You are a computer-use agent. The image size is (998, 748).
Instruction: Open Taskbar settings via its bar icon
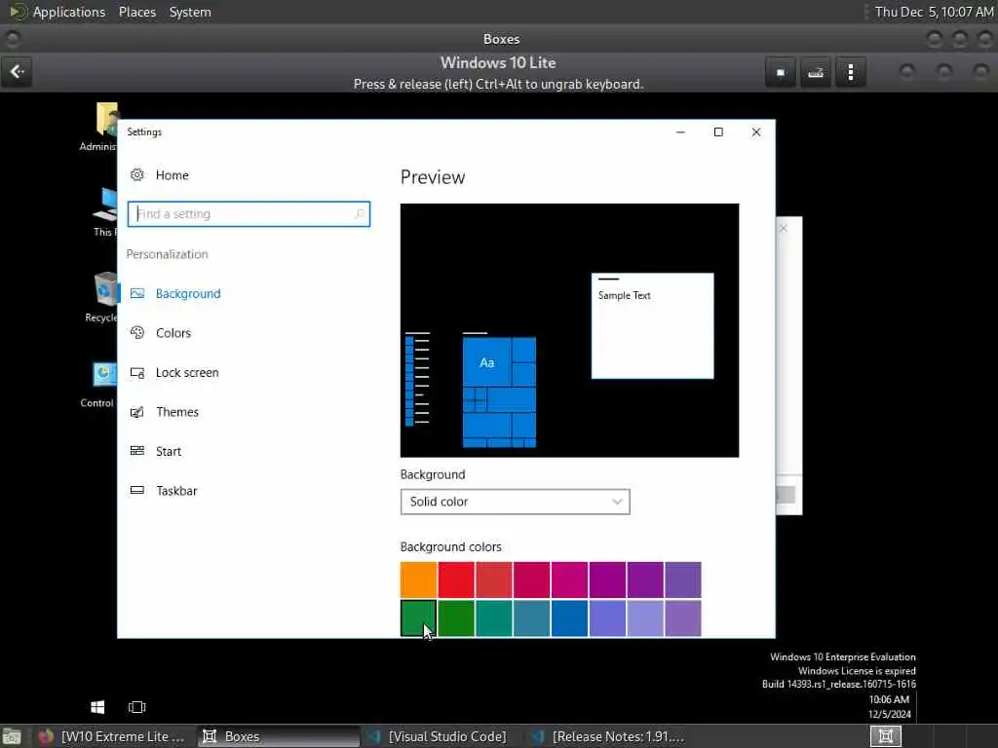[136, 491]
